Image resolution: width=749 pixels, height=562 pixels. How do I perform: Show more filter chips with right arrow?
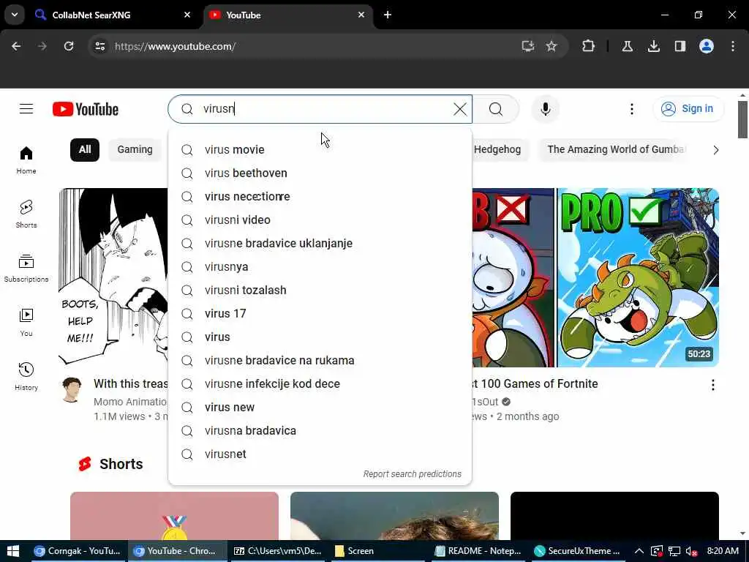click(715, 150)
